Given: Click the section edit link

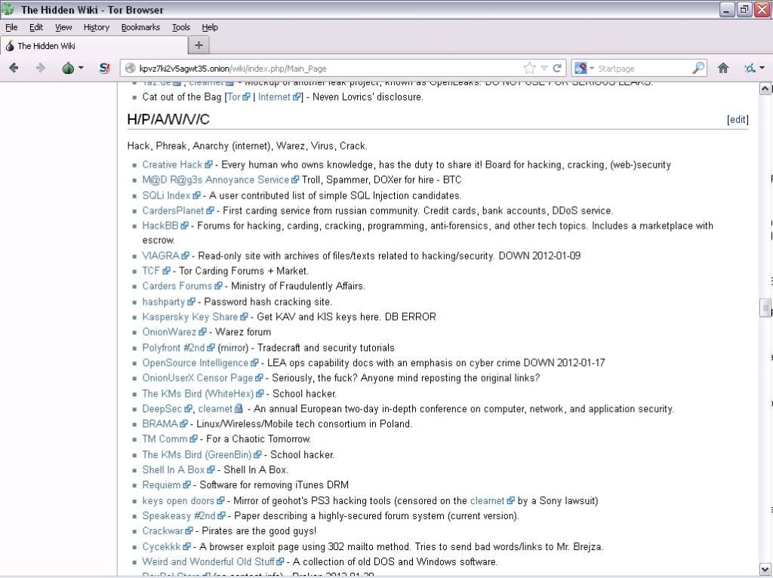Looking at the screenshot, I should pyautogui.click(x=738, y=119).
